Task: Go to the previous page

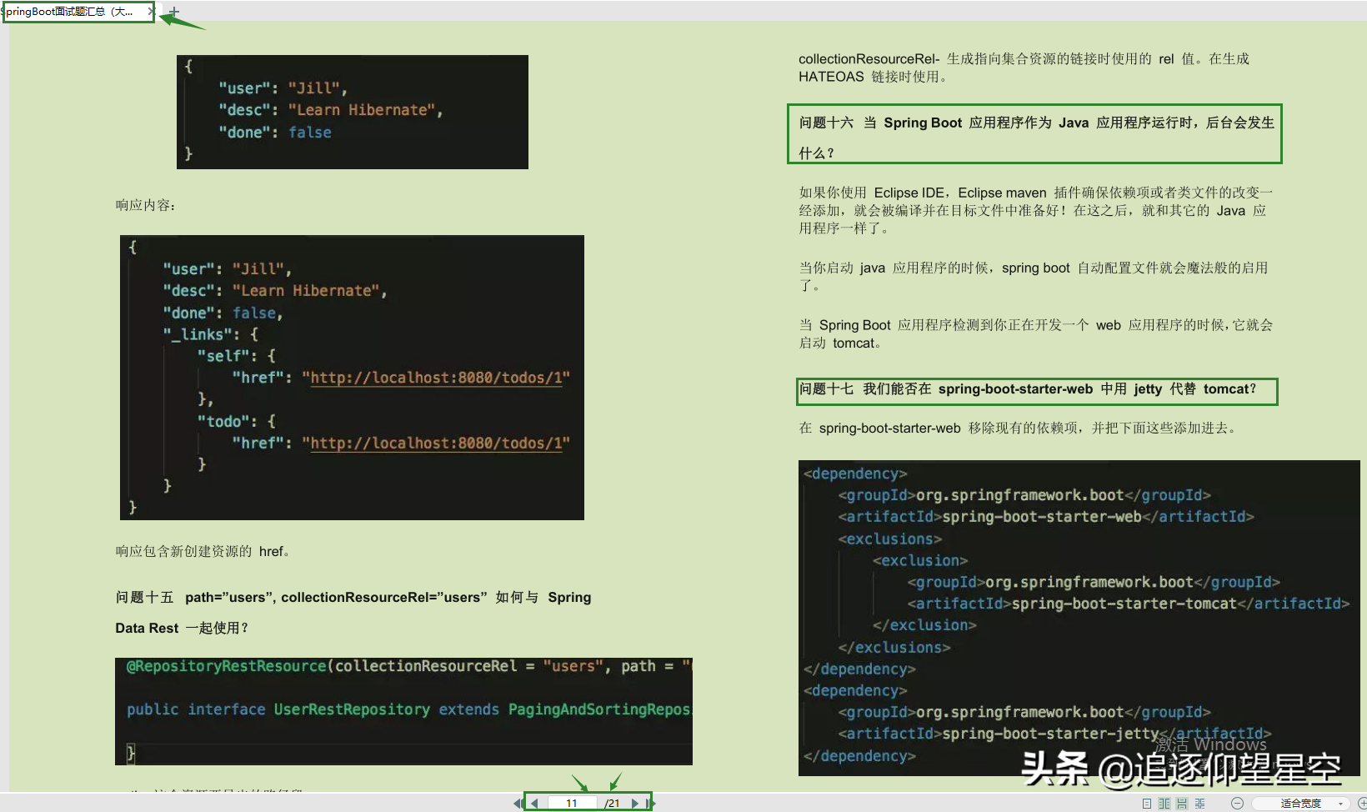Action: (x=534, y=804)
